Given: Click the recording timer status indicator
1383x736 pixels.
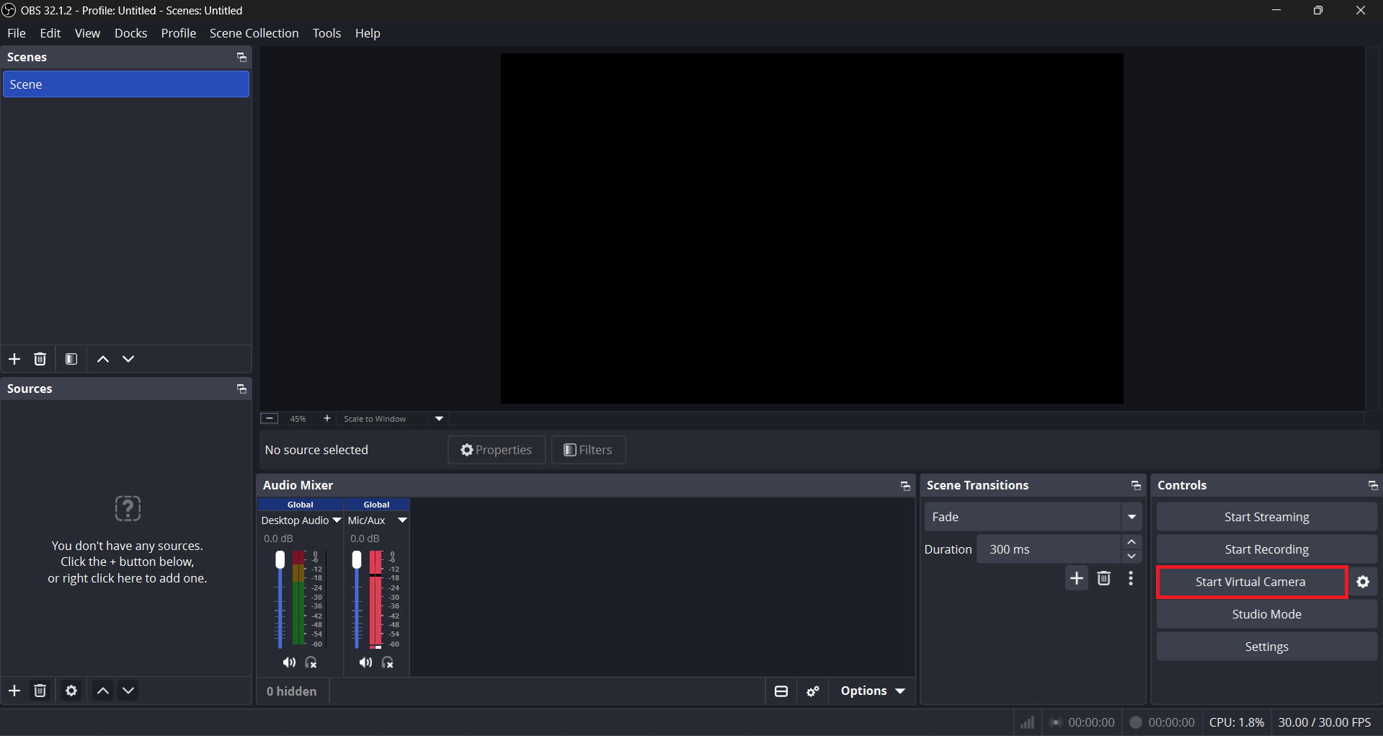Looking at the screenshot, I should (1162, 722).
